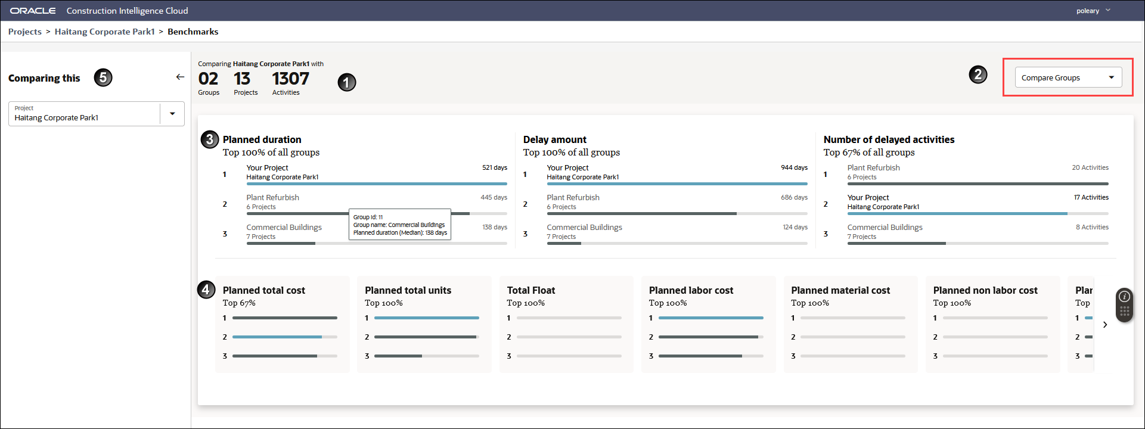Click the 124 days value
This screenshot has width=1145, height=429.
point(795,227)
